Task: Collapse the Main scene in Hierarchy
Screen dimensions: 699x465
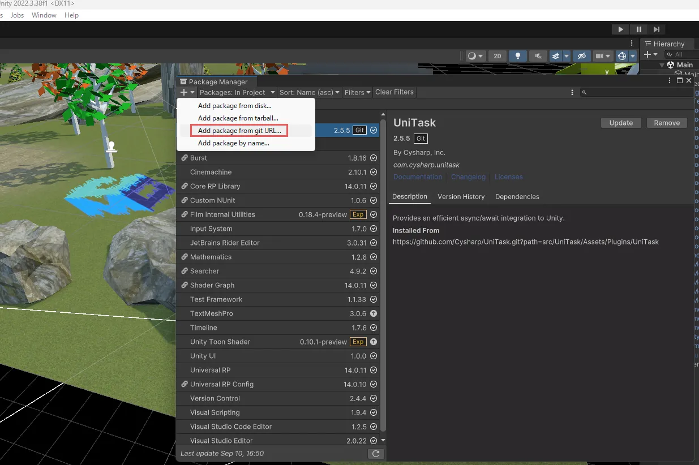Action: 662,65
